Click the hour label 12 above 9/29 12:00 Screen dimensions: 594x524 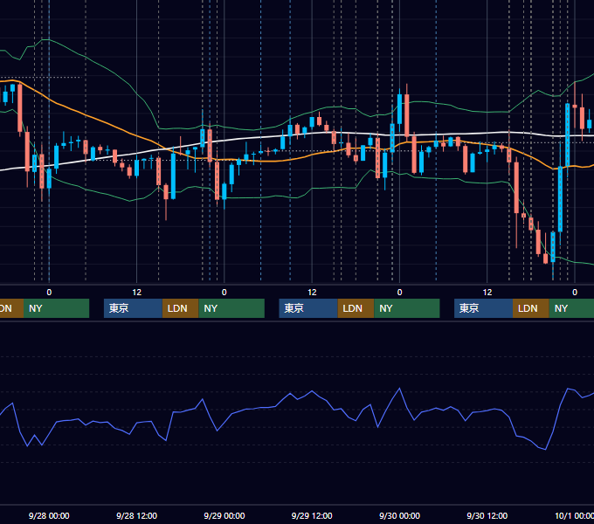coord(312,293)
